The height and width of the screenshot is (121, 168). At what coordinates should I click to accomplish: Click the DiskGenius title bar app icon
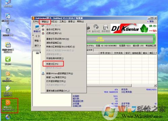(x=33, y=18)
